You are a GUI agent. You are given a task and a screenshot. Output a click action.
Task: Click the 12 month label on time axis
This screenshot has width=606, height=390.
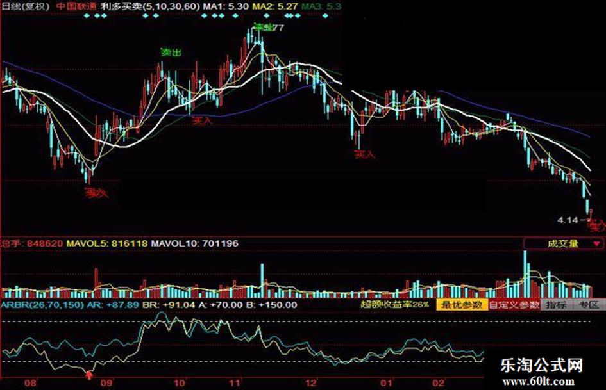[x=311, y=383]
